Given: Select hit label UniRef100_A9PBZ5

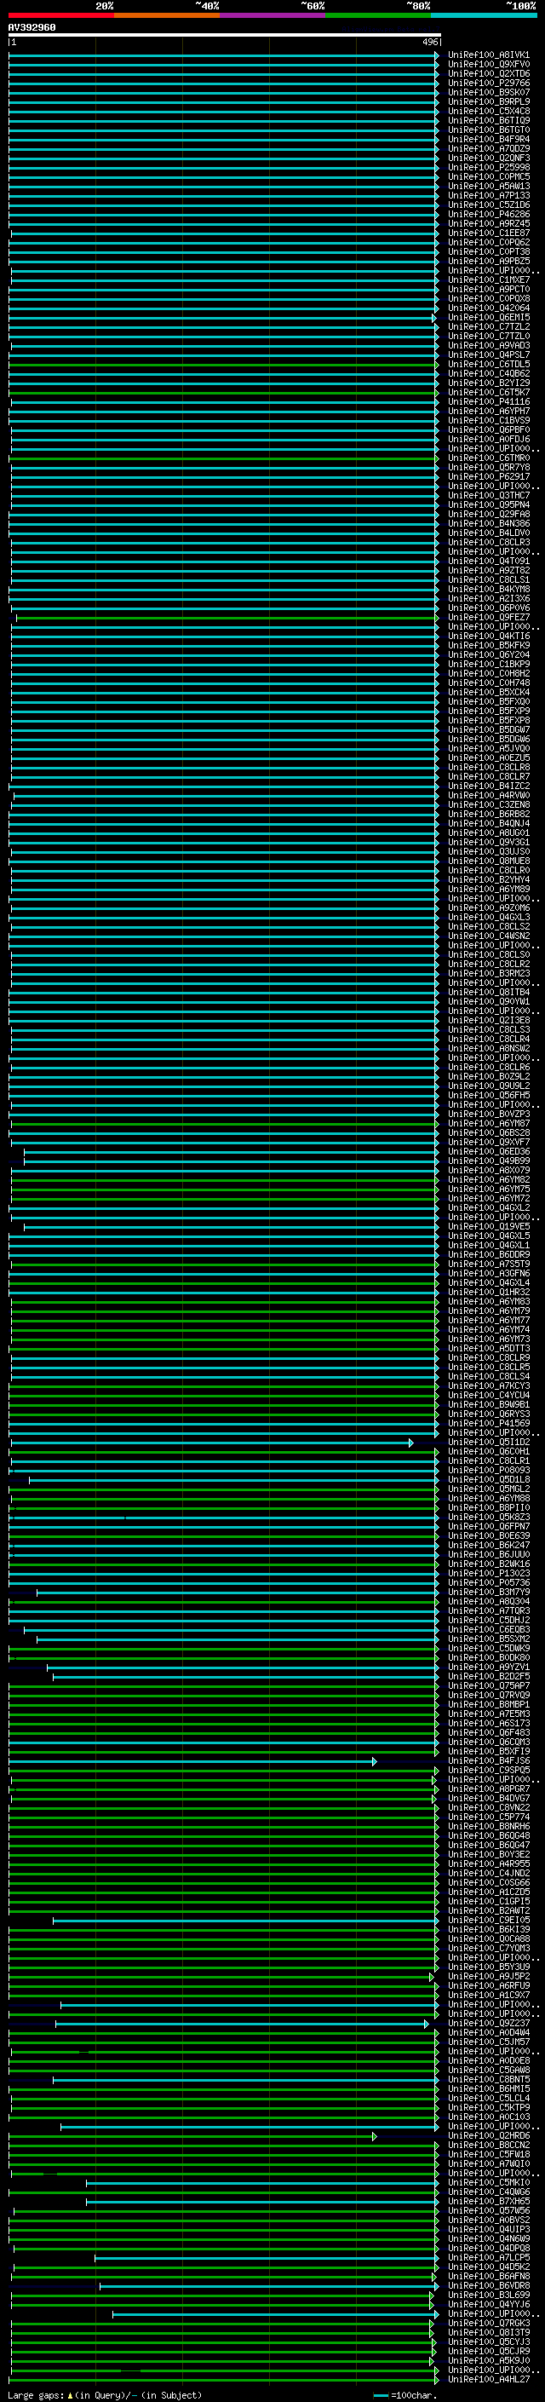Looking at the screenshot, I should click(488, 261).
